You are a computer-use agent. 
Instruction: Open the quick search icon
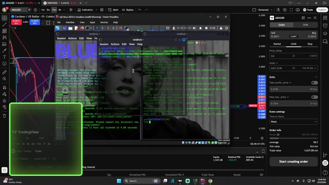[x=278, y=10]
